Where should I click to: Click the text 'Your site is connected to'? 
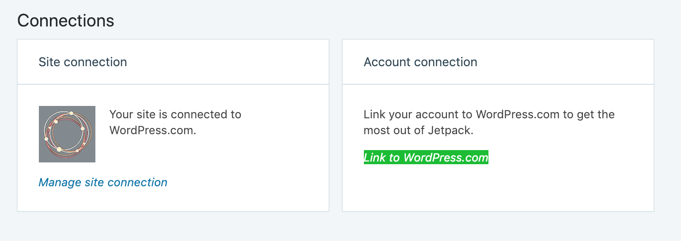175,115
